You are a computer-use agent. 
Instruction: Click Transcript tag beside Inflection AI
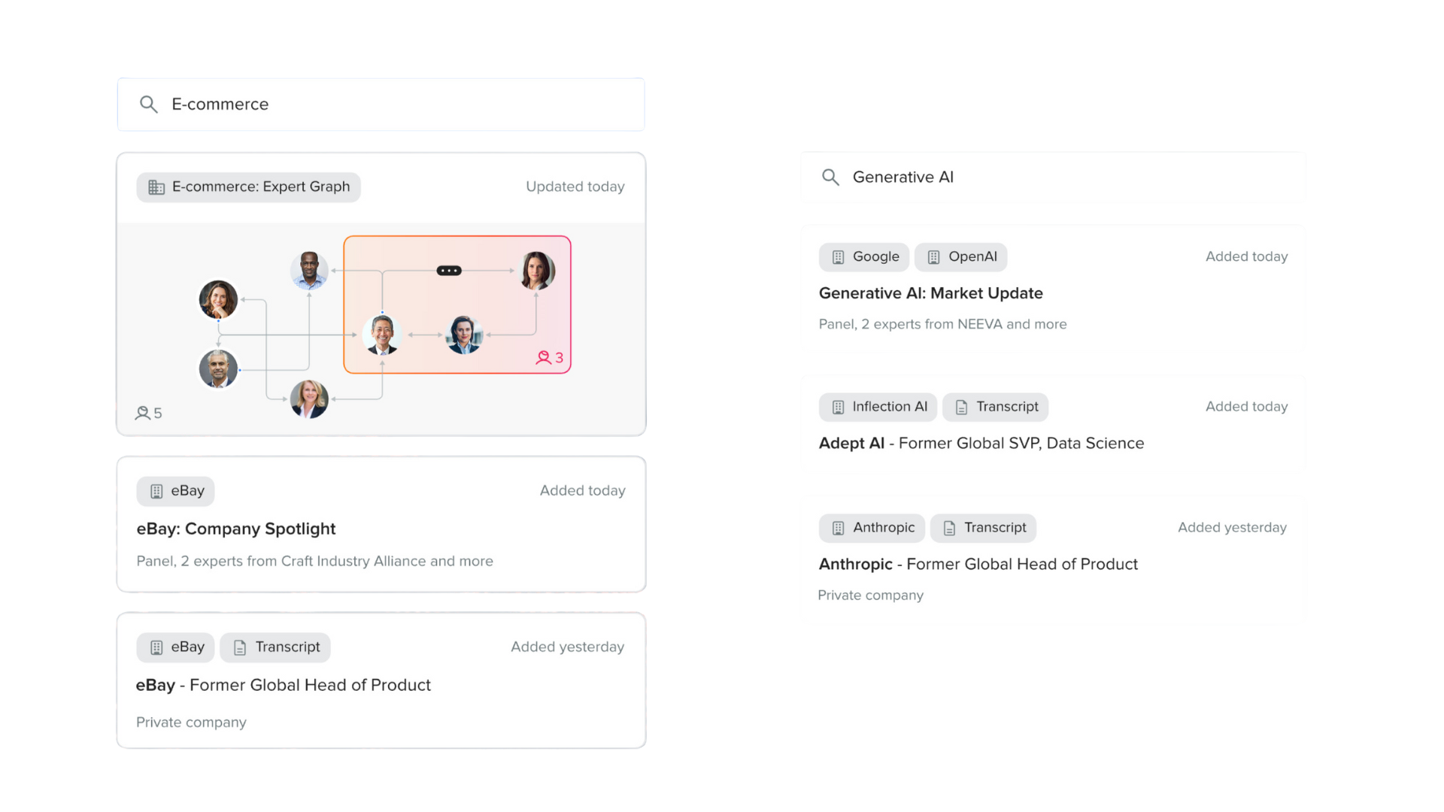tap(995, 407)
